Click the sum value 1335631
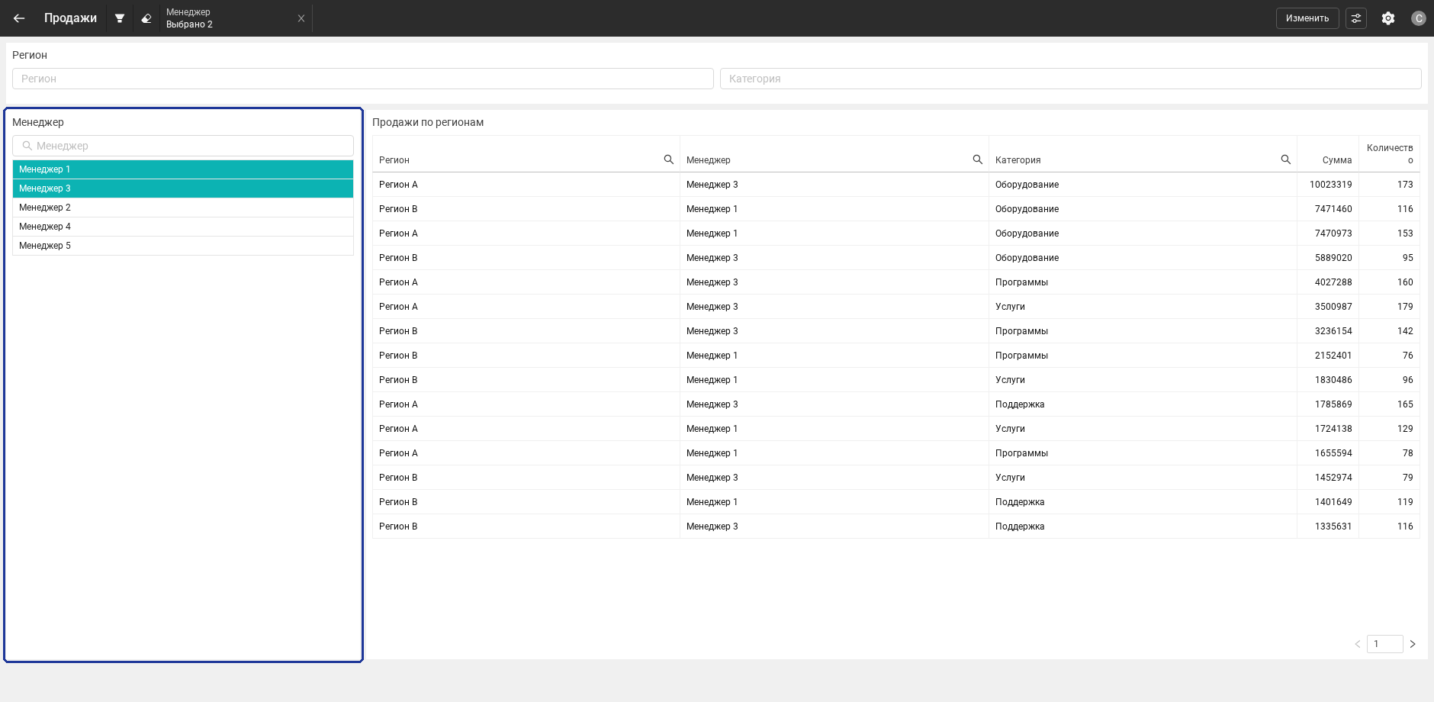The width and height of the screenshot is (1434, 702). point(1333,526)
